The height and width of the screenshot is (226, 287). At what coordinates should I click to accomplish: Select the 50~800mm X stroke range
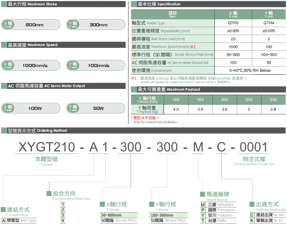point(118,215)
